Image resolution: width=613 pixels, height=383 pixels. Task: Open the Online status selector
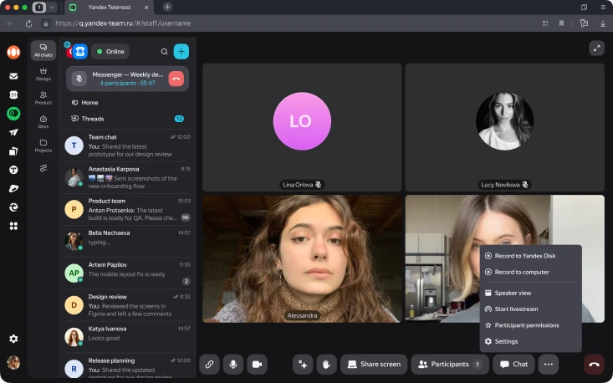[x=110, y=52]
